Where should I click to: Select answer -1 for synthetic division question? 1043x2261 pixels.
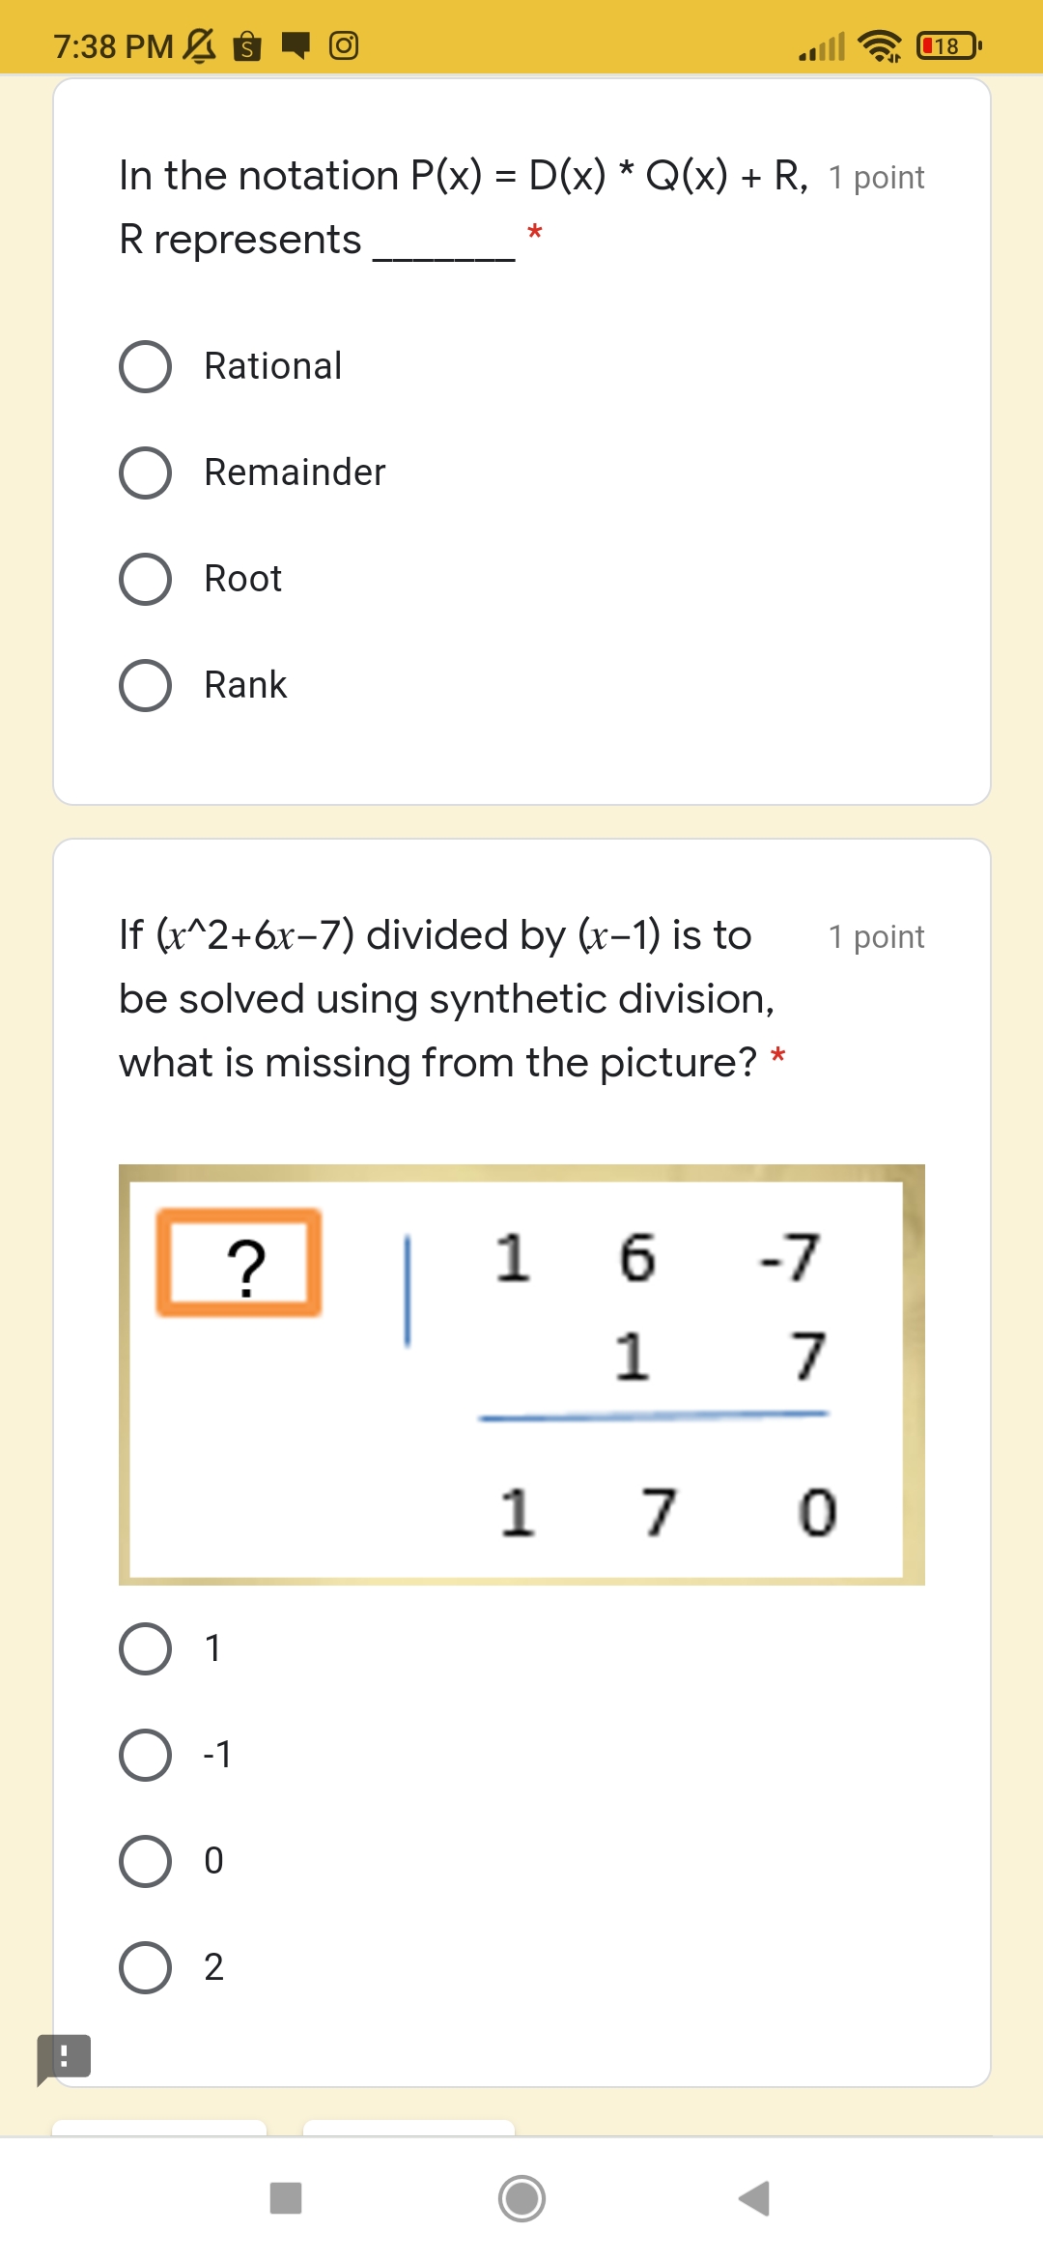click(145, 1756)
